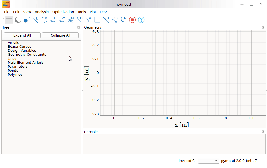
Task: Open help via the question mark icon
Action: point(141,20)
